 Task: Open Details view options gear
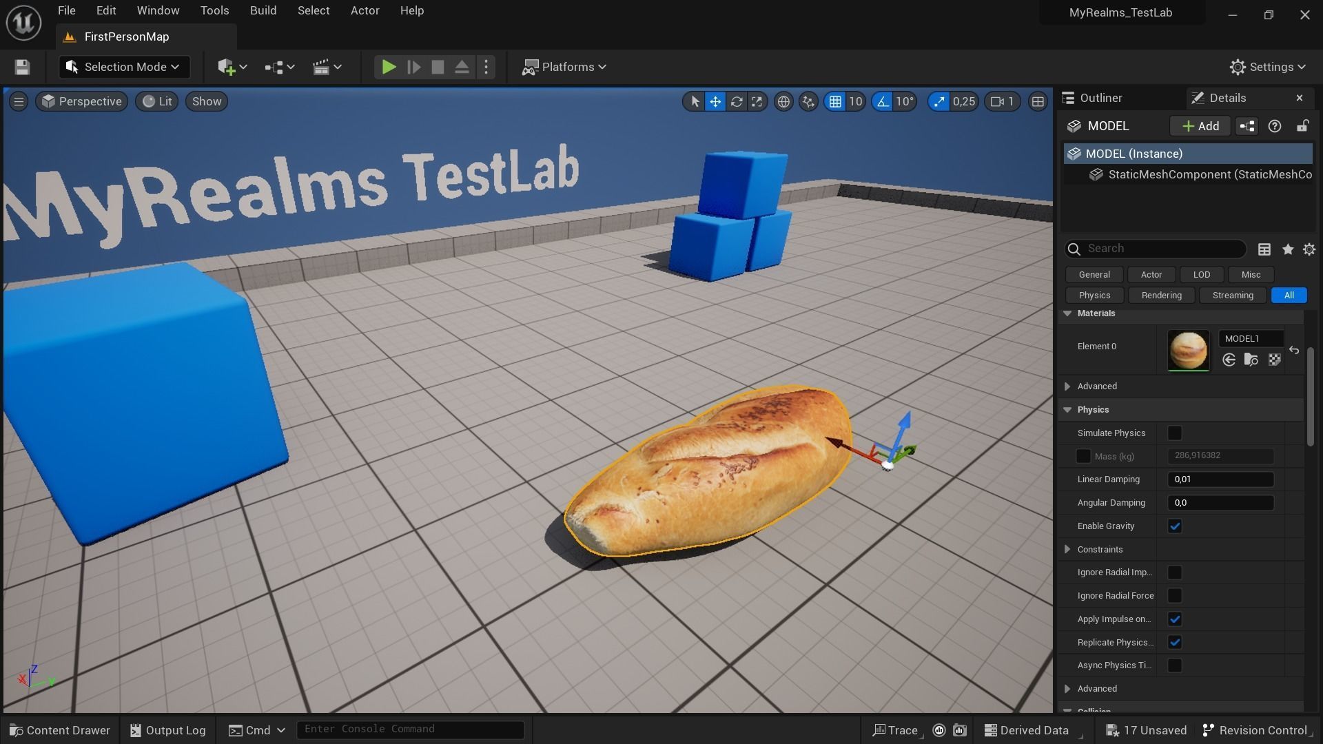point(1309,249)
